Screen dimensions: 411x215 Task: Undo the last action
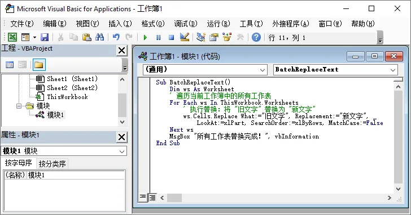[x=116, y=37]
